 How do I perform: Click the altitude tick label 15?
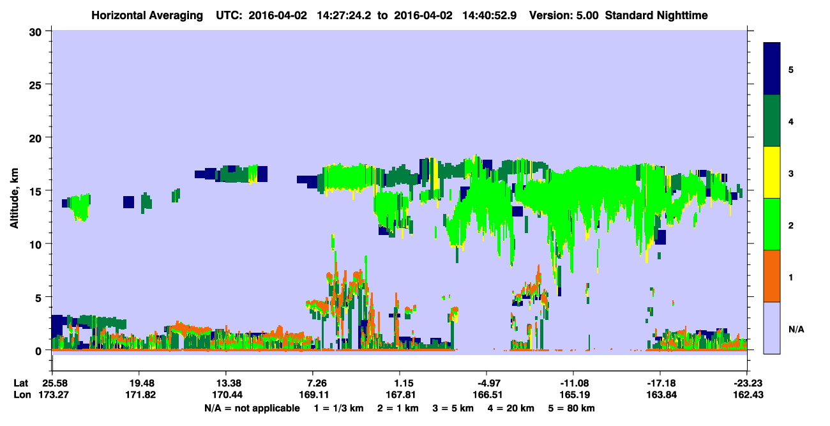[x=37, y=191]
